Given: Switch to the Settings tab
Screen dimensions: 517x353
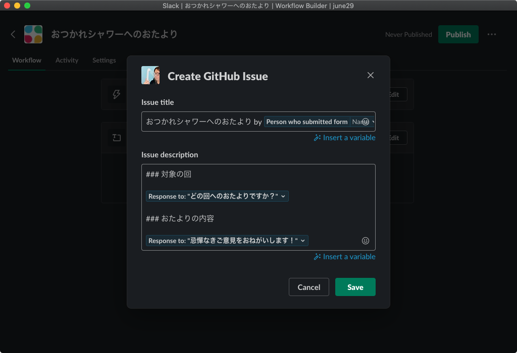Looking at the screenshot, I should [x=104, y=60].
